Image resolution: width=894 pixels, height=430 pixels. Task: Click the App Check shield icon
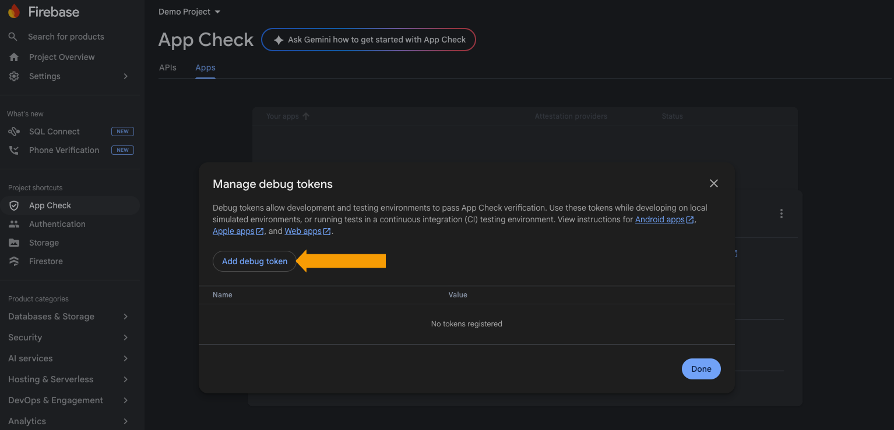(14, 205)
